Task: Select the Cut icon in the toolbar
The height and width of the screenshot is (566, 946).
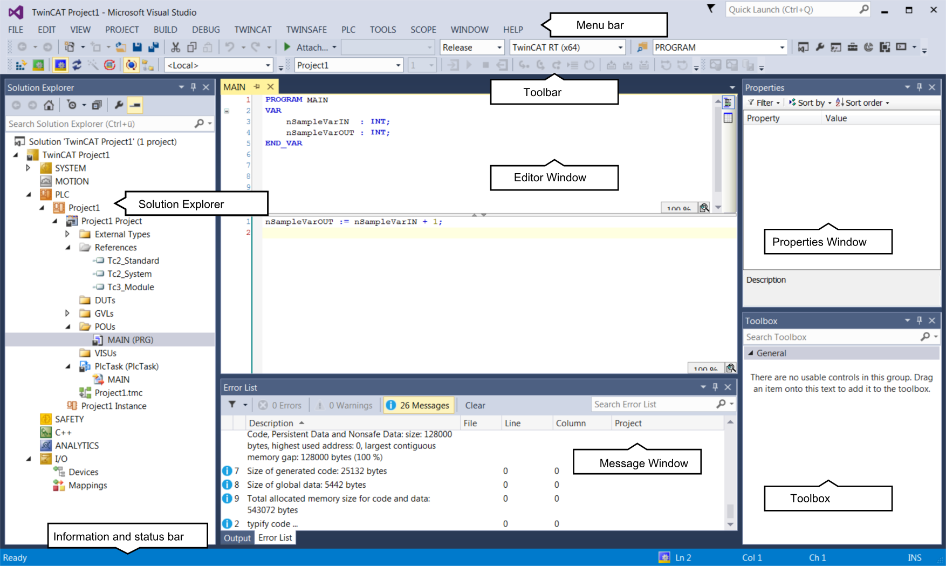Action: (x=175, y=47)
